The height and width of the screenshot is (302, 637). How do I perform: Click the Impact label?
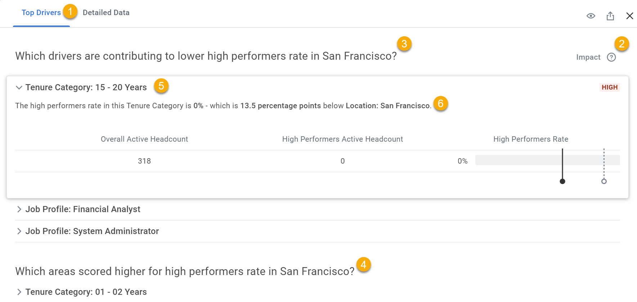coord(588,57)
